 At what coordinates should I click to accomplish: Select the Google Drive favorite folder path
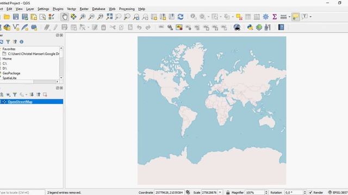point(34,54)
